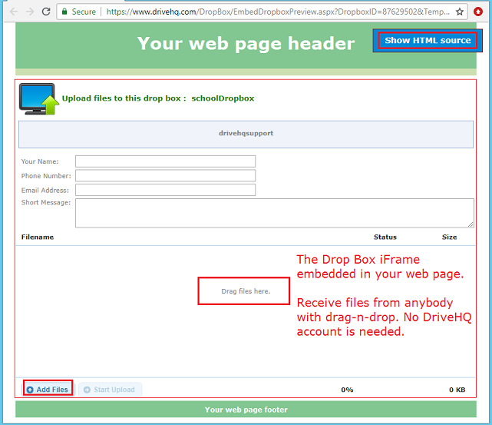Click the Add Files button

[48, 389]
